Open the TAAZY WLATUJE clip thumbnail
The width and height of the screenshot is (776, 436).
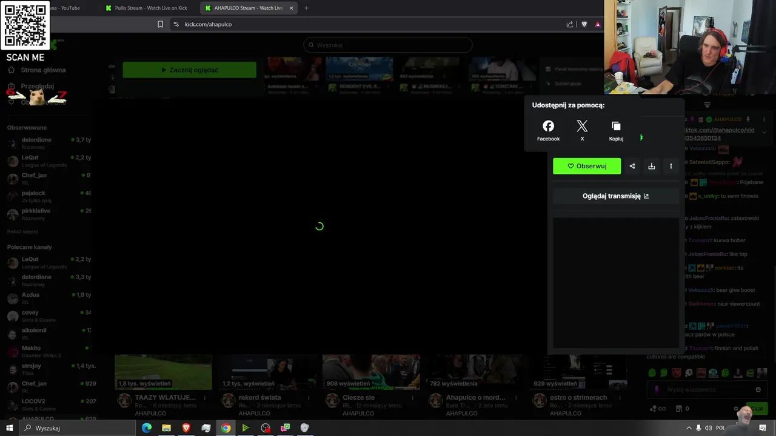click(164, 372)
